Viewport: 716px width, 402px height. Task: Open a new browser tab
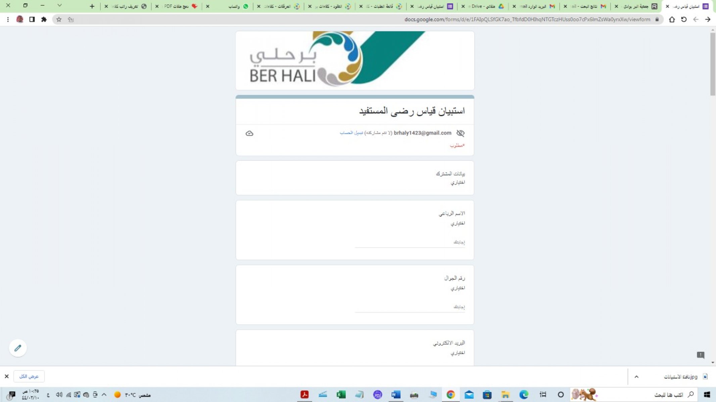92,6
